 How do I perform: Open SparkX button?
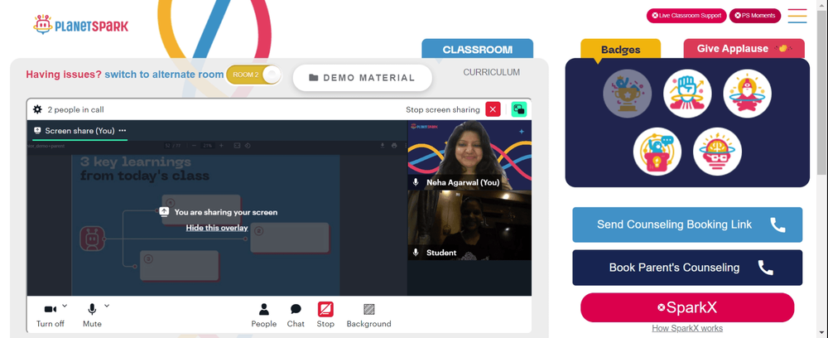(x=687, y=307)
